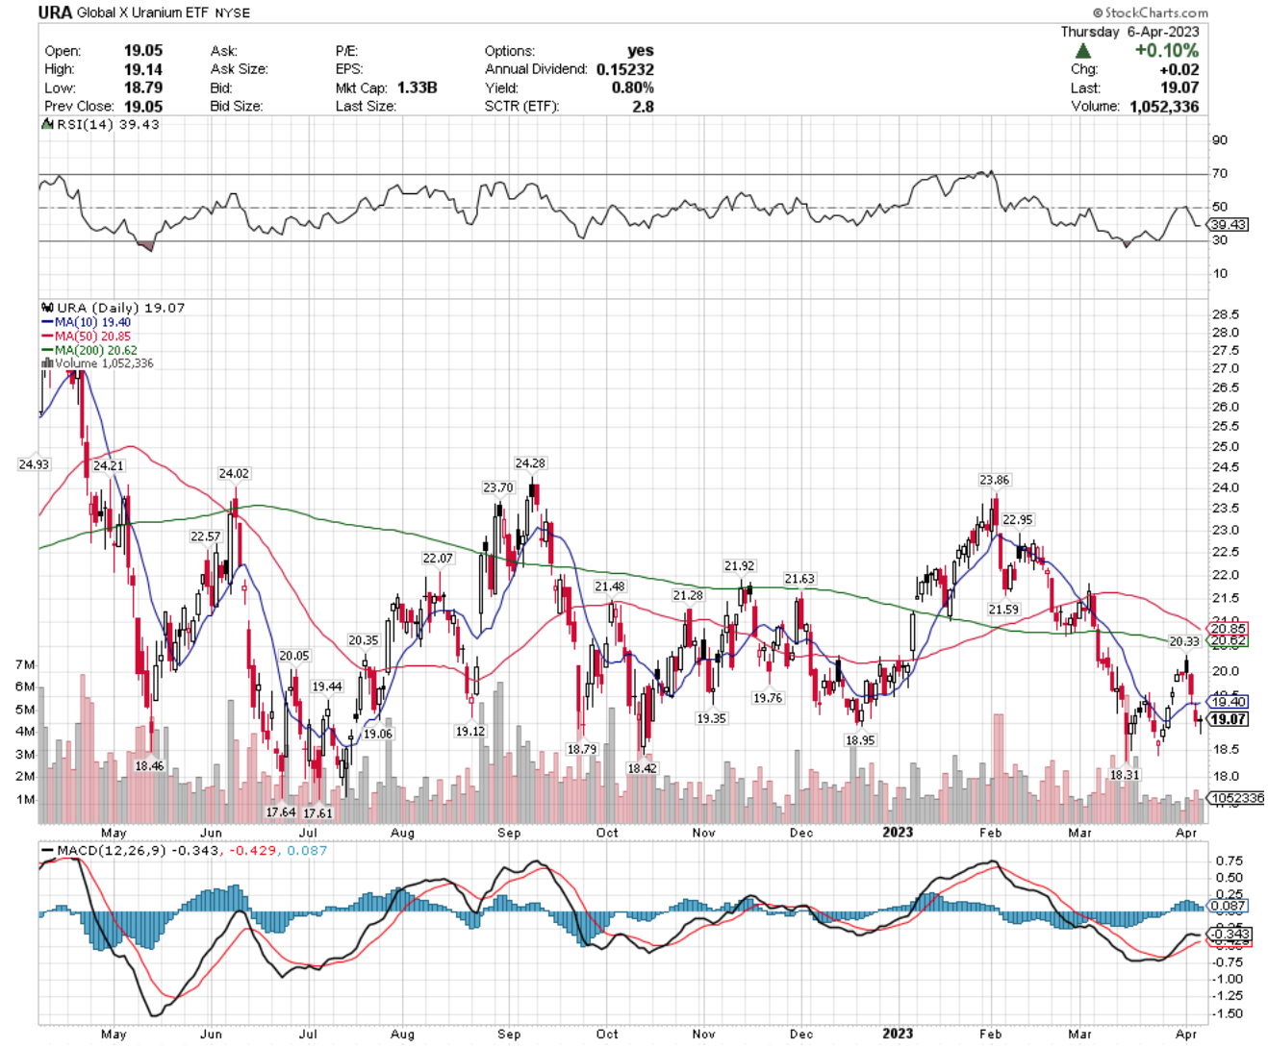Viewport: 1268px width, 1048px height.
Task: Click the blue MA(10) legend line marker
Action: 47,322
